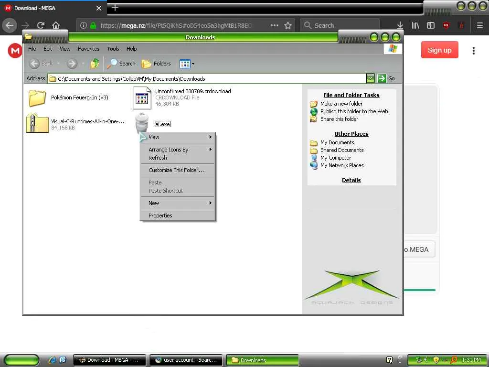The height and width of the screenshot is (367, 489).
Task: Click the Explorer Forward arrow button
Action: [72, 64]
